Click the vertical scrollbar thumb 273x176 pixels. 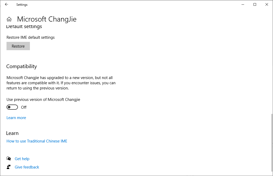(272, 143)
